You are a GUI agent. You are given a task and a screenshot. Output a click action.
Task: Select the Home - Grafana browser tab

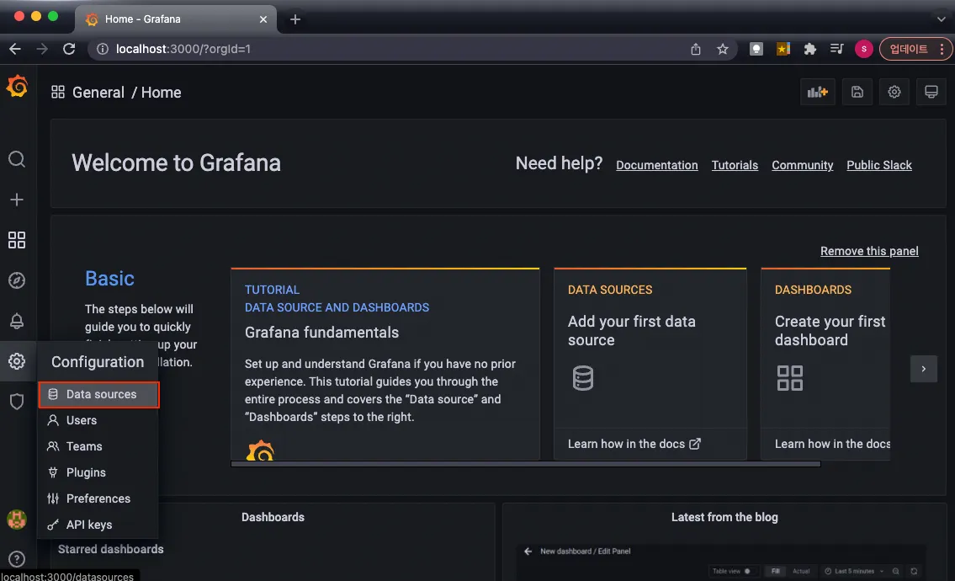click(176, 19)
